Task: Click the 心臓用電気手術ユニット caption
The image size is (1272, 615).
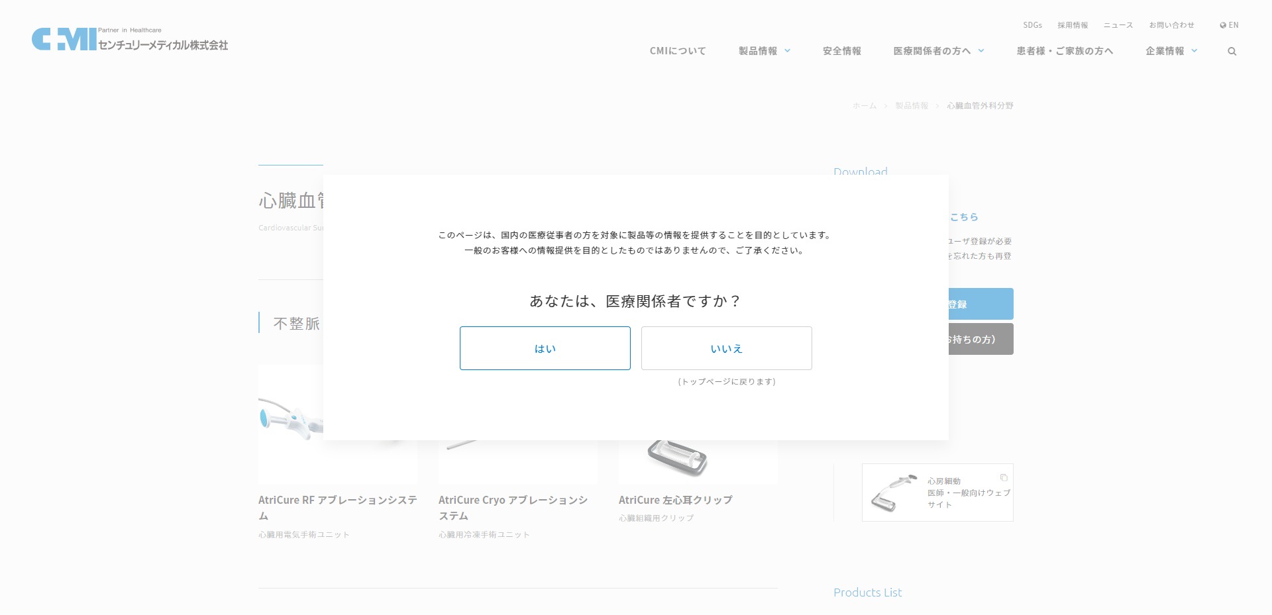Action: click(x=304, y=535)
